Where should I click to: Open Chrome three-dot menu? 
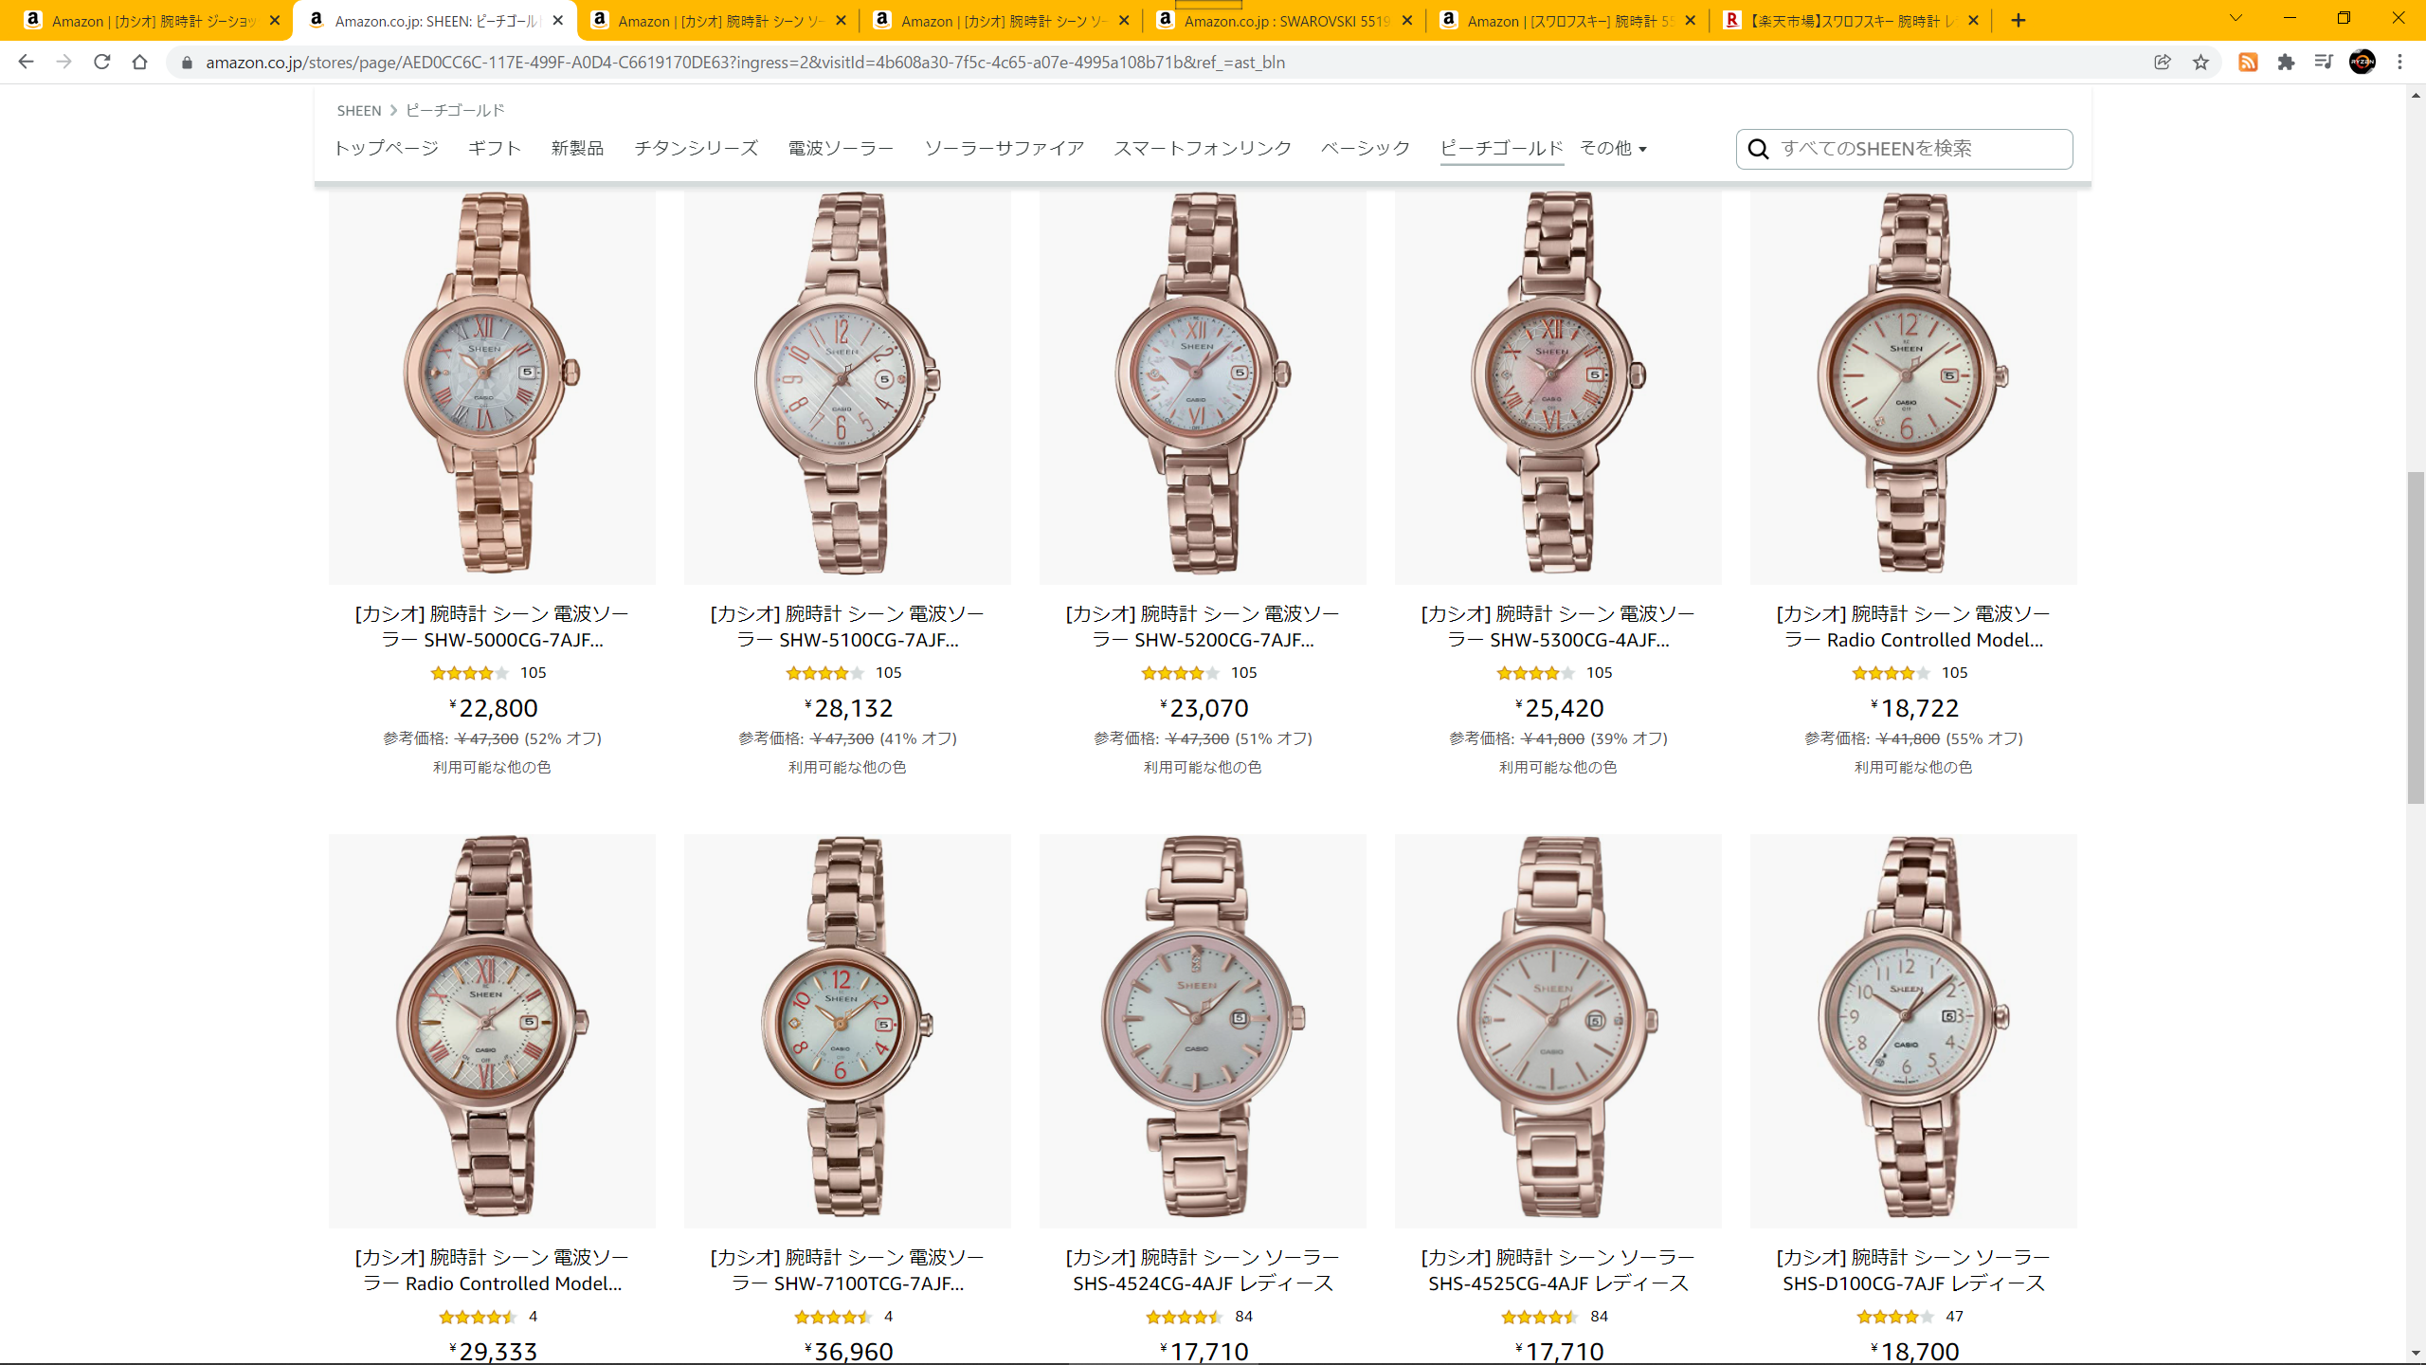(2400, 62)
